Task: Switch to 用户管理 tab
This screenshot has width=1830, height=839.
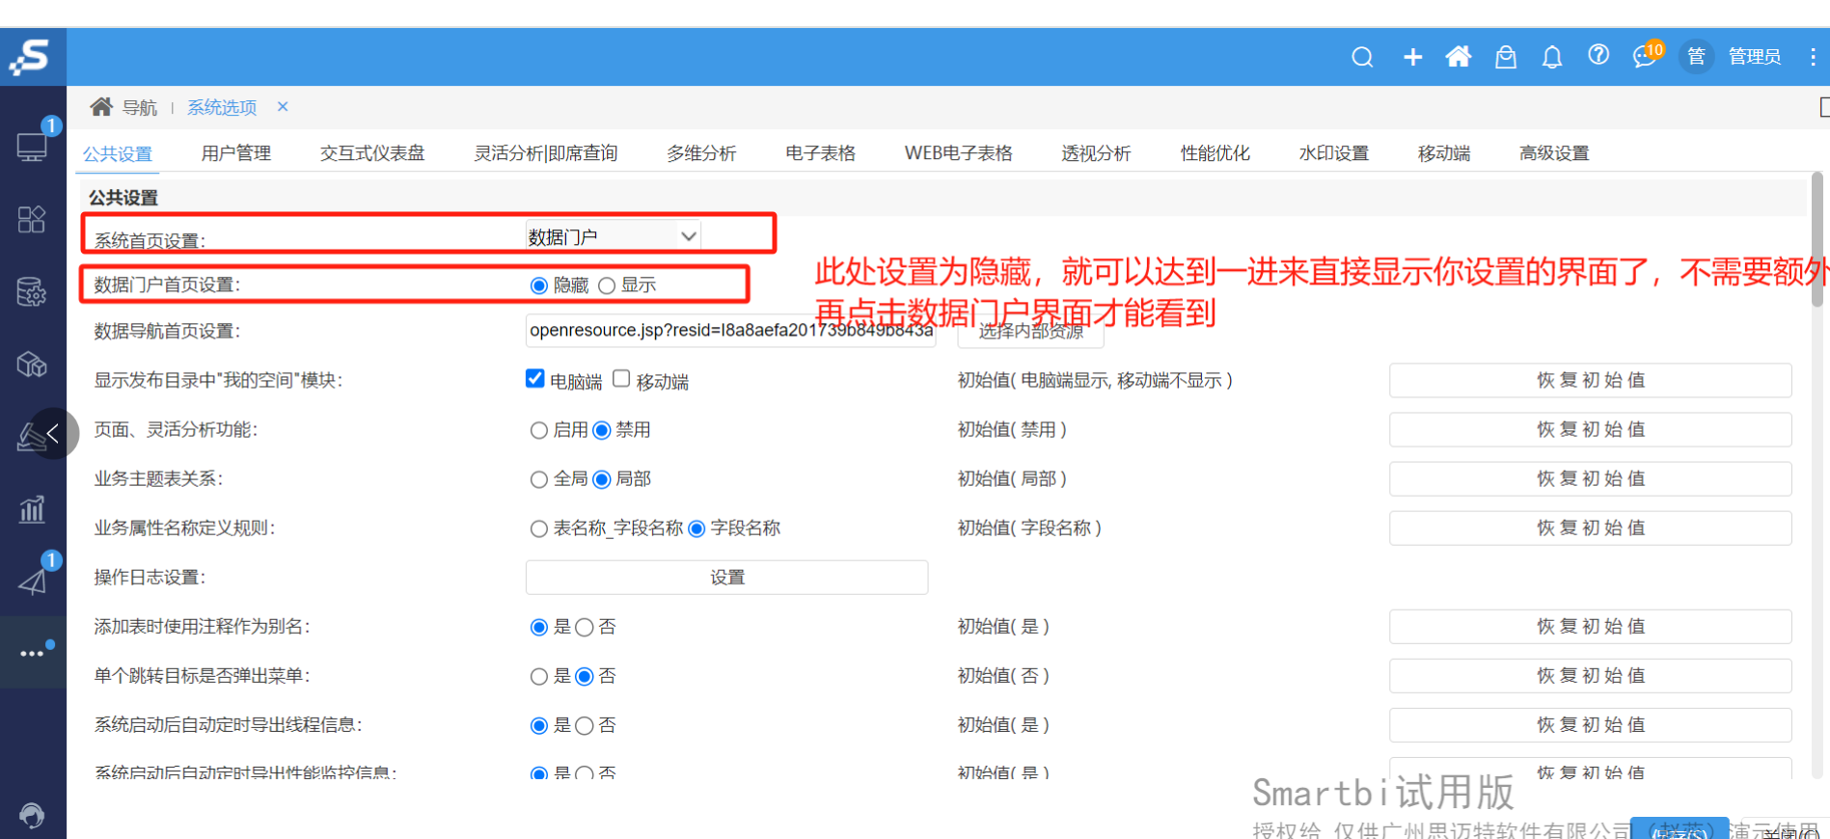Action: pos(236,153)
